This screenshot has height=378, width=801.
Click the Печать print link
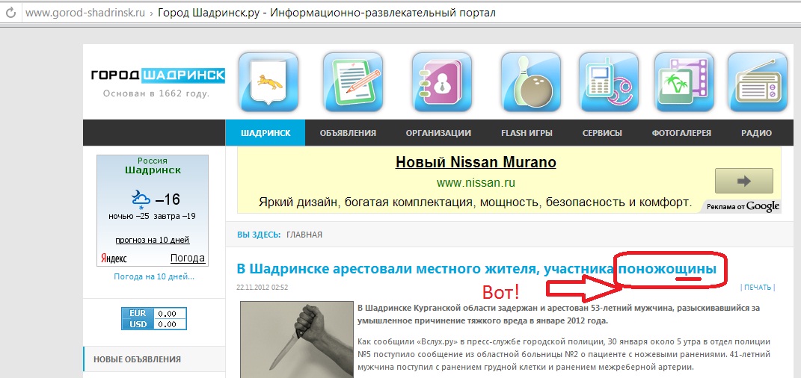coord(758,287)
